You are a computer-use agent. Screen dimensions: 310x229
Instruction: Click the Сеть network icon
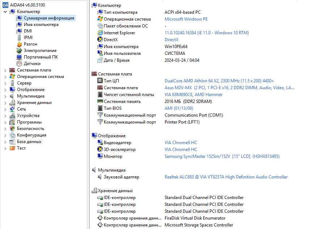[x=12, y=109]
